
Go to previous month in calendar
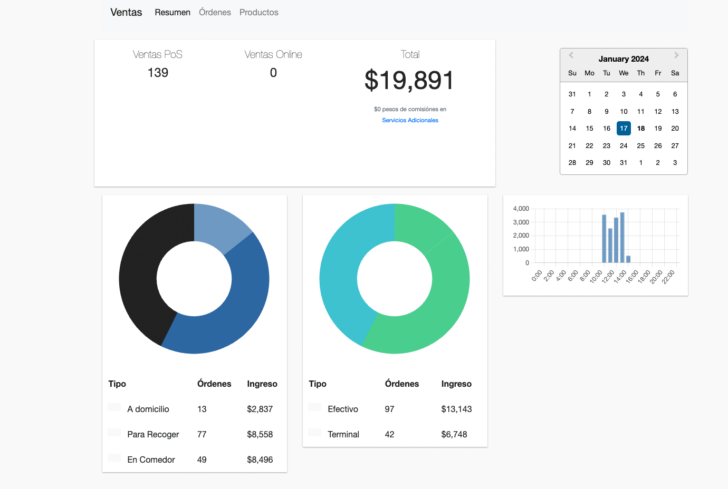pyautogui.click(x=571, y=55)
